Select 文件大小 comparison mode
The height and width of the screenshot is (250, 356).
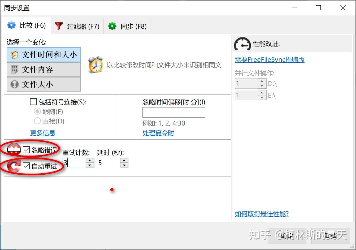[44, 84]
